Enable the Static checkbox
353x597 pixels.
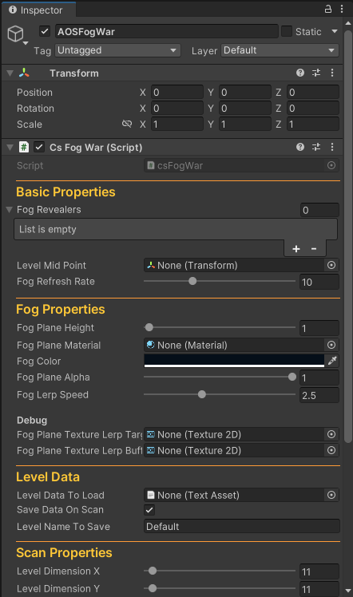[x=287, y=31]
